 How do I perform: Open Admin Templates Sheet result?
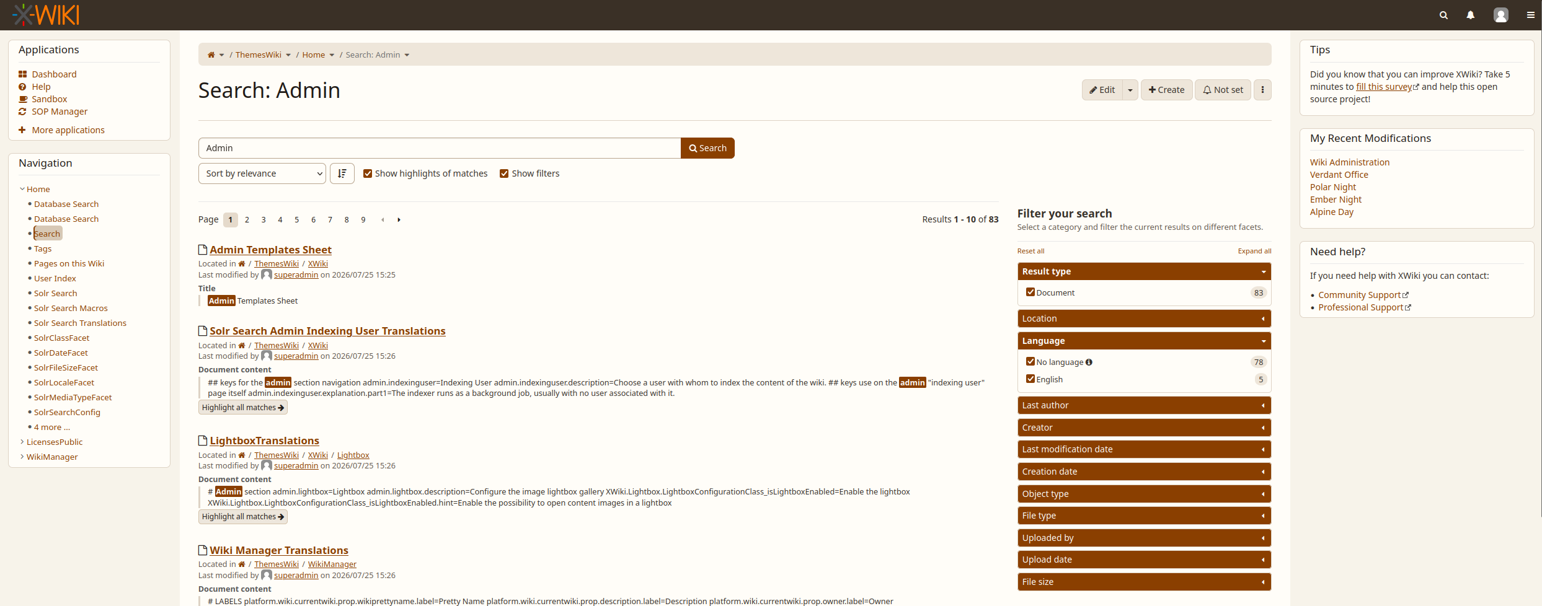tap(270, 250)
